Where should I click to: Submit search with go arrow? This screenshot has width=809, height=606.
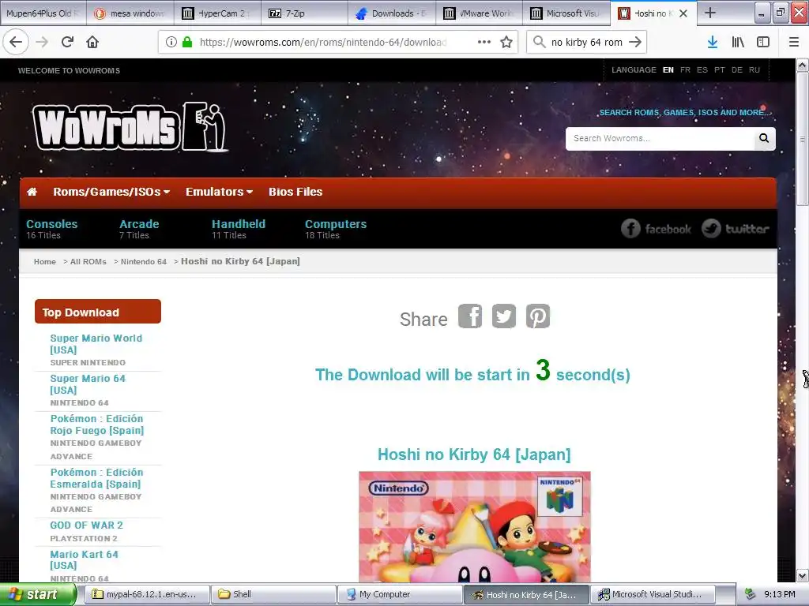click(635, 43)
